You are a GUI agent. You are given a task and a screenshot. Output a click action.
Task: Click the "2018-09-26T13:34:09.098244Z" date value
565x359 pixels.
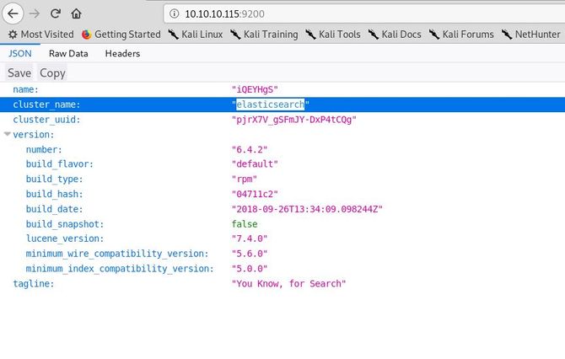point(307,209)
